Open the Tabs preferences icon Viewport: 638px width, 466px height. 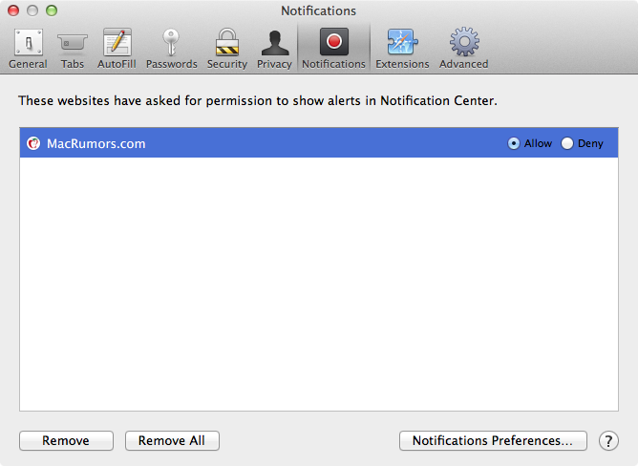73,42
